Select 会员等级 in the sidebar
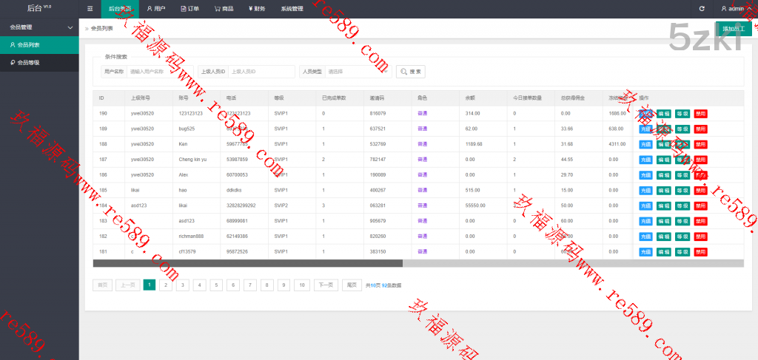Viewport: 758px width, 360px height. pos(29,63)
